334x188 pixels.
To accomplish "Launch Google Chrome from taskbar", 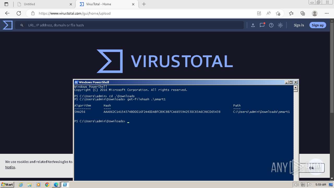I will [x=47, y=185].
